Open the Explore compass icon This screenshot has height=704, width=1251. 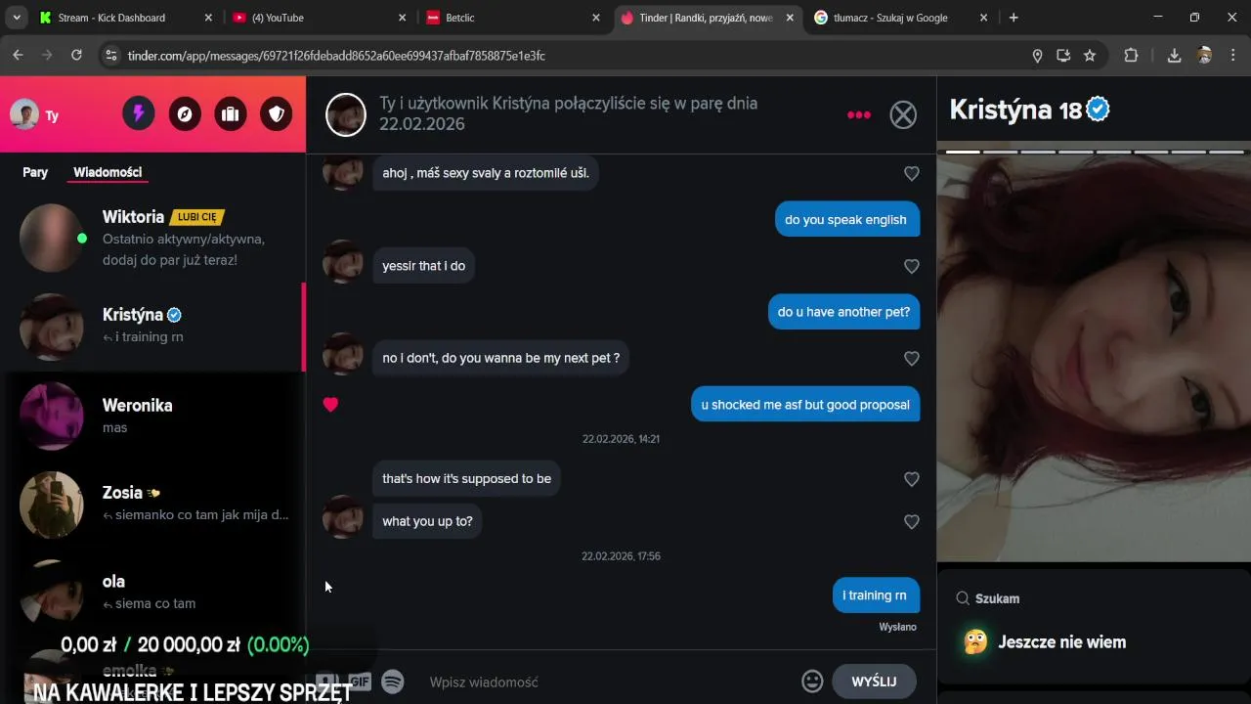click(185, 114)
